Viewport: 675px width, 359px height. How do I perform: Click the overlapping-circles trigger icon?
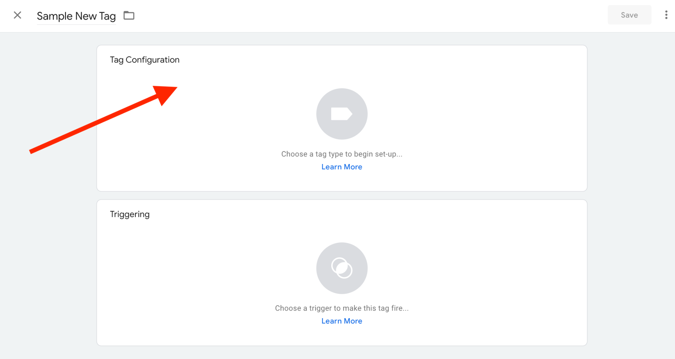(342, 268)
